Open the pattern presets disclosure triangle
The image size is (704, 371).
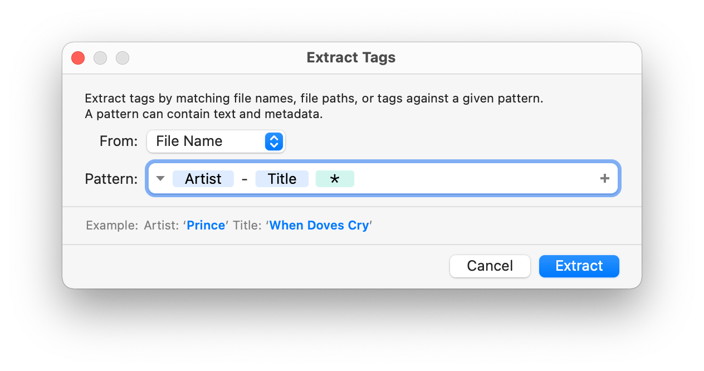(x=160, y=179)
